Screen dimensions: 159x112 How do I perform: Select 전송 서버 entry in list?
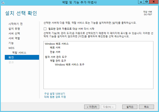[55, 52]
